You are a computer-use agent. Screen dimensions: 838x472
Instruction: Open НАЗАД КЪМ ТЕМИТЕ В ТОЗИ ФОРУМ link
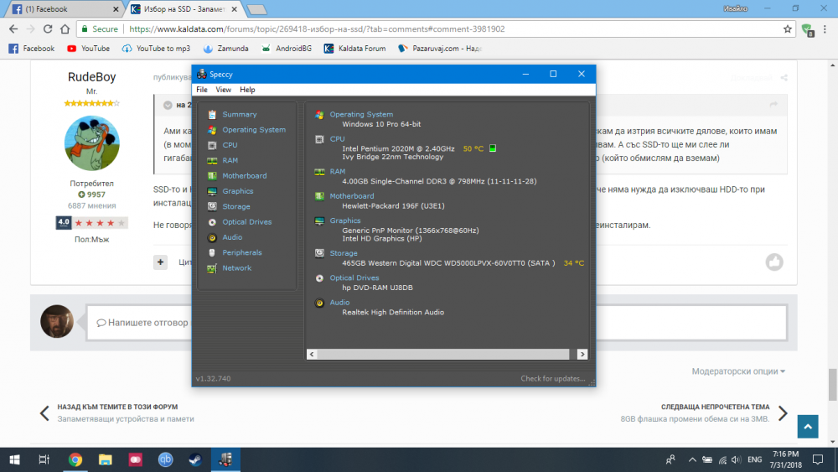(117, 407)
